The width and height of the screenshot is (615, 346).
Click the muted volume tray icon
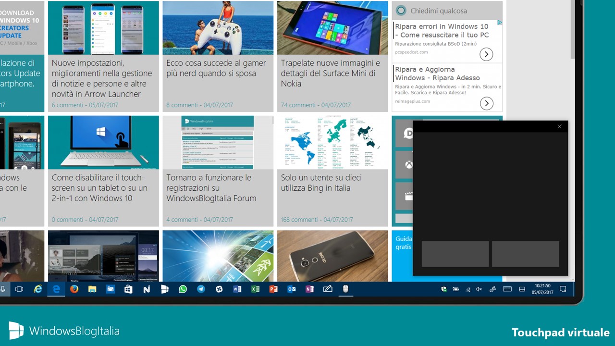click(479, 289)
